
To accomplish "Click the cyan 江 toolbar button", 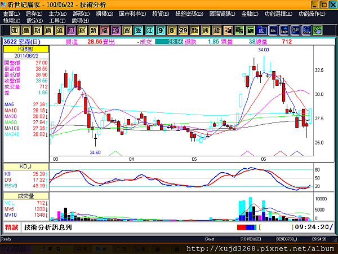I will [x=149, y=30].
